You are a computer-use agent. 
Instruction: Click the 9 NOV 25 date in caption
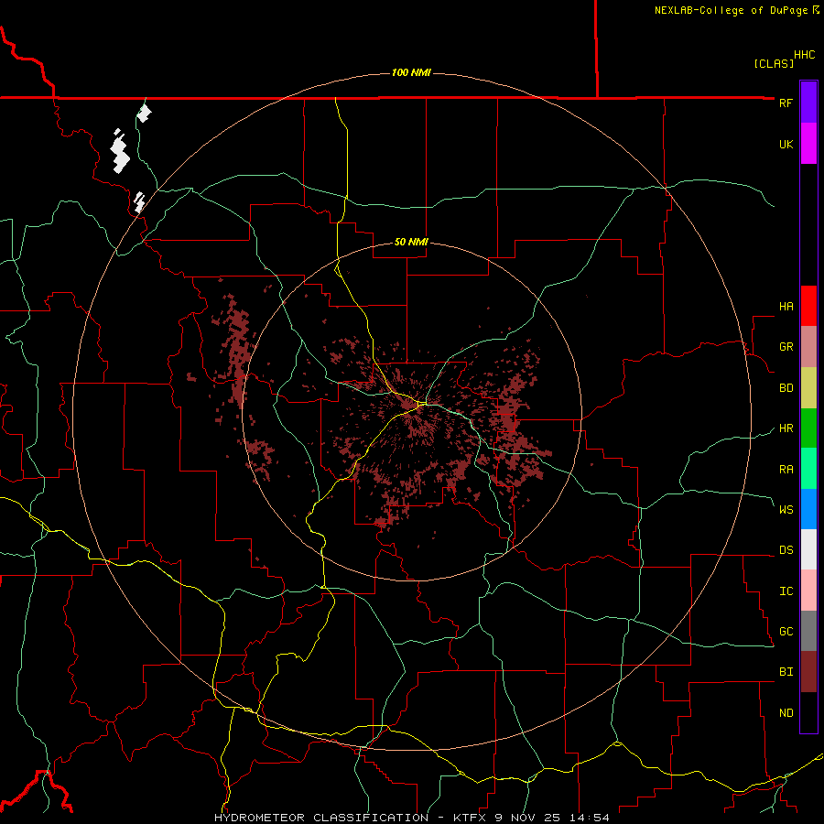coord(527,818)
